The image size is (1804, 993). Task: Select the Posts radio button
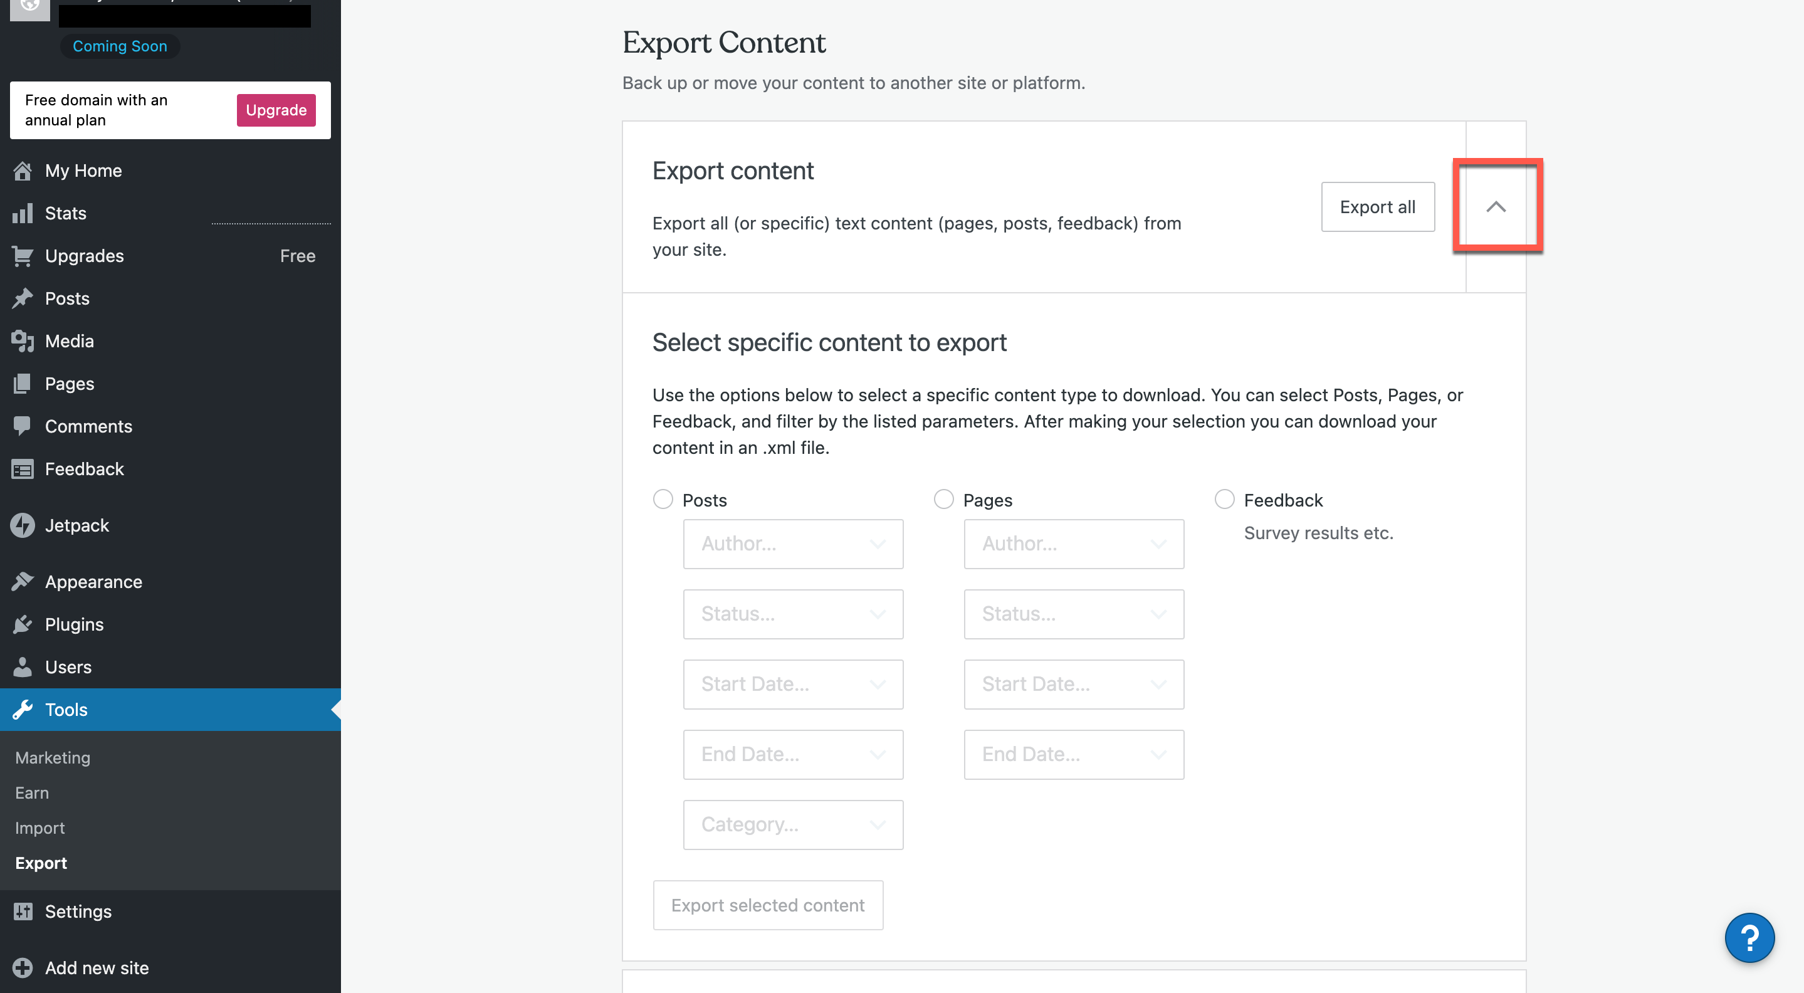663,499
